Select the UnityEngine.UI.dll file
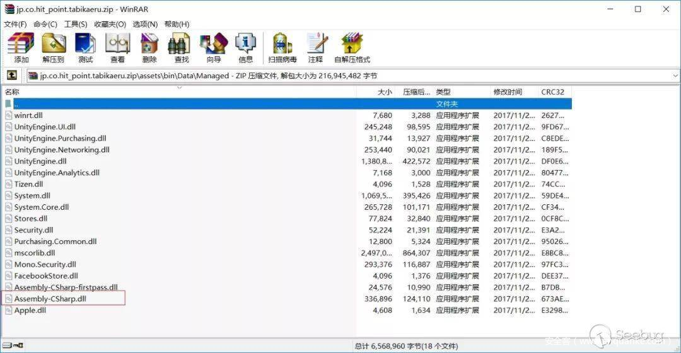Screen dimensions: 681x353 click(45, 127)
